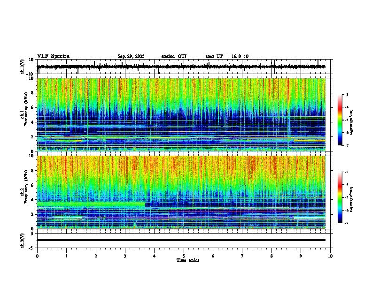This screenshot has height=287, width=372.
Task: Click the "ch.1(V)" waveform axis label
Action: [x=23, y=67]
